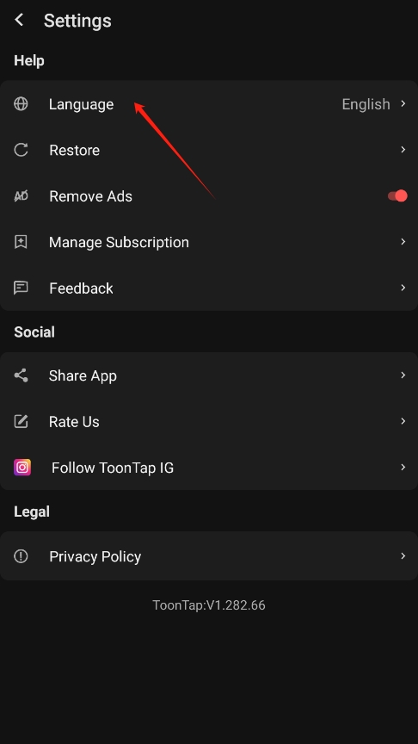Click the Instagram logo icon
This screenshot has height=744, width=418.
point(22,468)
